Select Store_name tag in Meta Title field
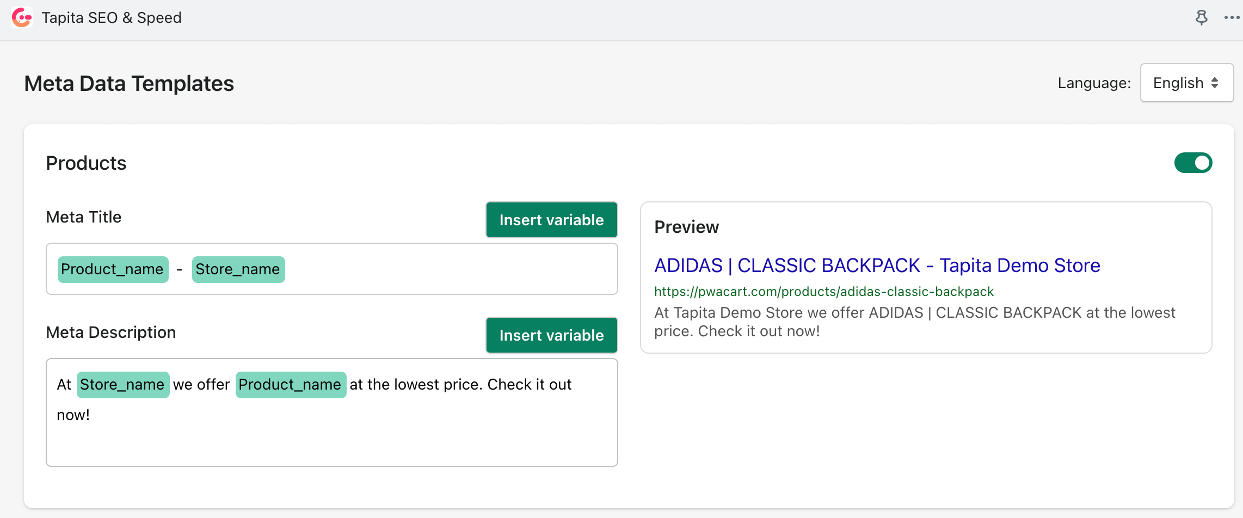This screenshot has height=518, width=1243. [238, 269]
